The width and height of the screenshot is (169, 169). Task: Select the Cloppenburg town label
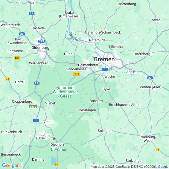coord(22,101)
